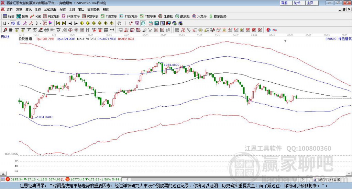Open the calendar icon in toolbar

click(x=151, y=23)
